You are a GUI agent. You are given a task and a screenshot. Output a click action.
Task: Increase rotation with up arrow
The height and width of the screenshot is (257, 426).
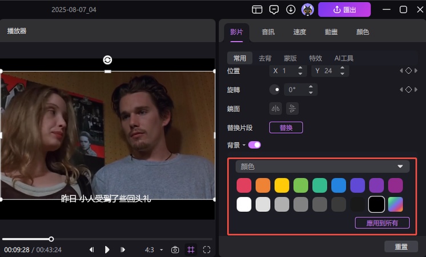point(311,87)
